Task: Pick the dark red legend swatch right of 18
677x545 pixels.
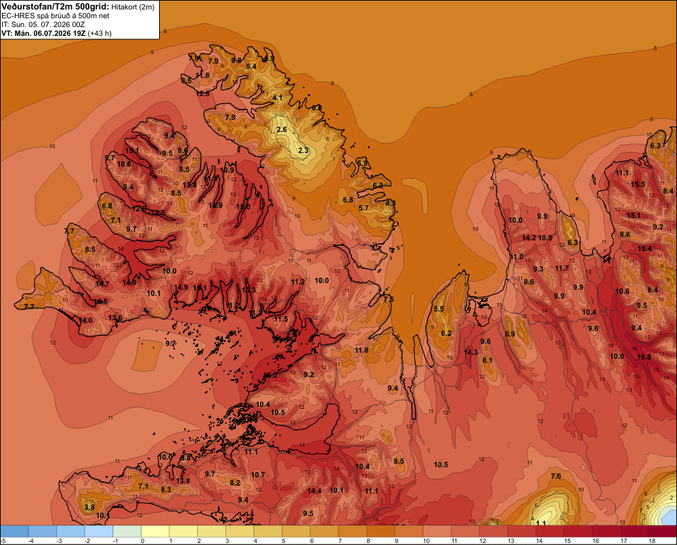Action: pos(663,531)
